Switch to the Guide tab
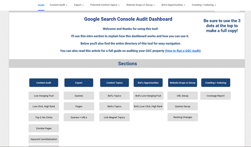 click(x=41, y=5)
